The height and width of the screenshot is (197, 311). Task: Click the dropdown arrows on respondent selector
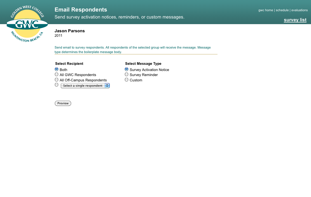(x=107, y=86)
